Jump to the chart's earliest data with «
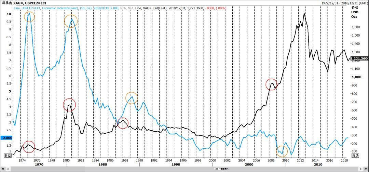Viewport: 369px width, 172px height. point(3,169)
